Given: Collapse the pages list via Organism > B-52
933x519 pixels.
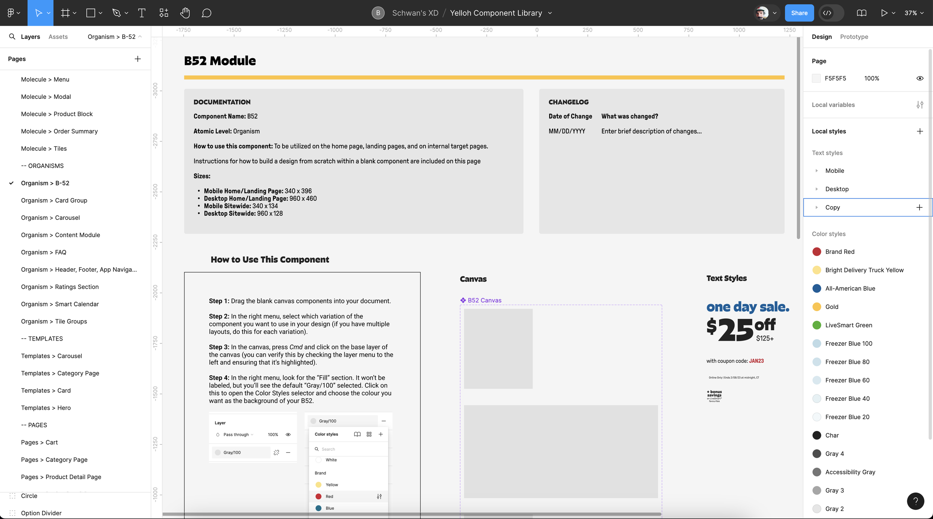Looking at the screenshot, I should click(115, 37).
